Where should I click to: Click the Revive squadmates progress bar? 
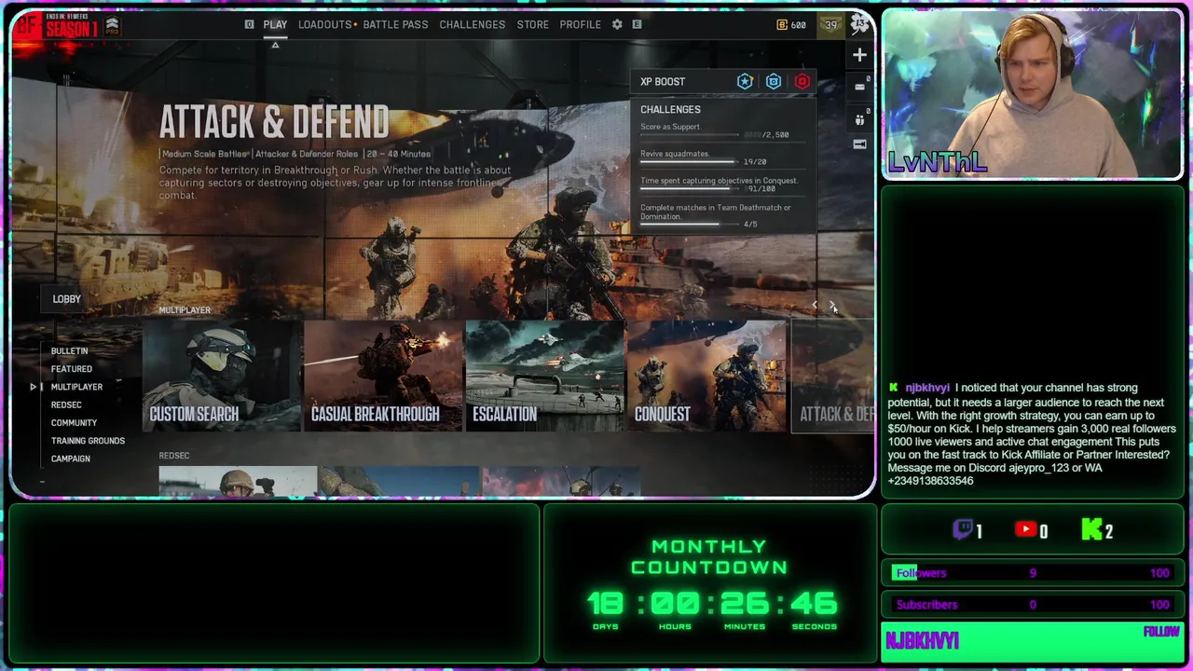pos(690,162)
